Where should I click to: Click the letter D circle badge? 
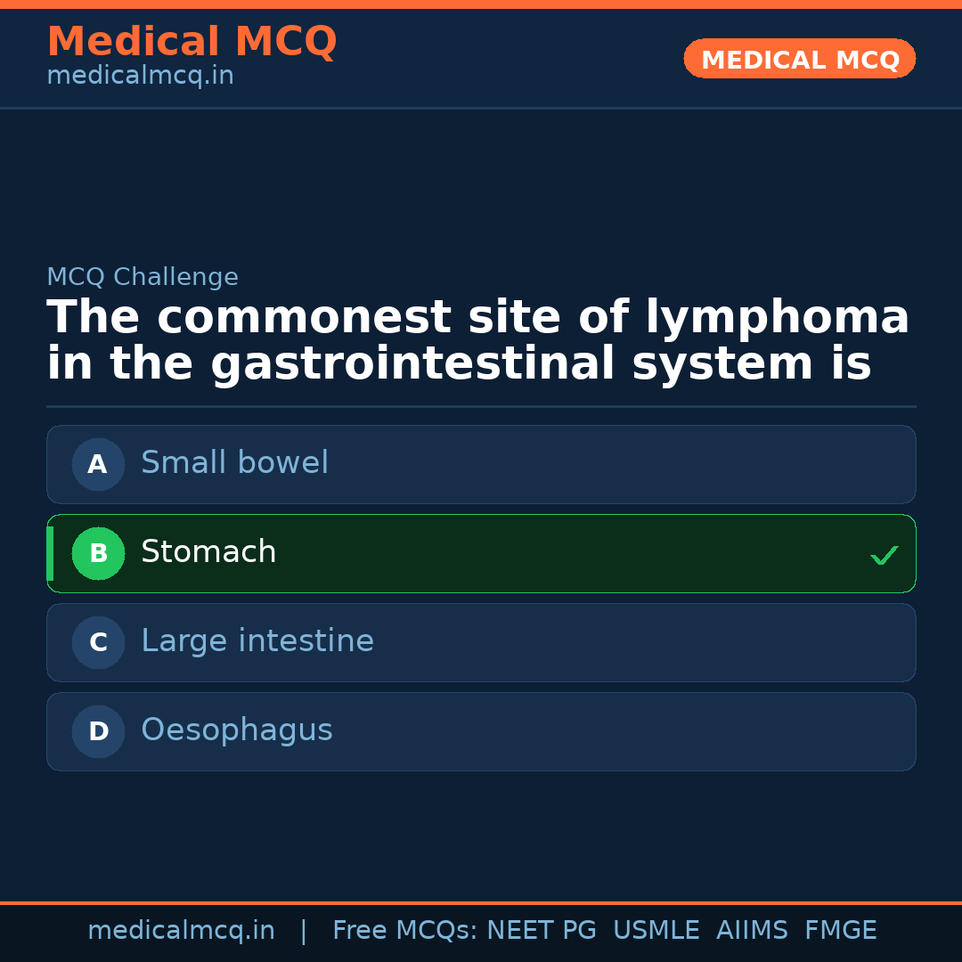[x=98, y=731]
